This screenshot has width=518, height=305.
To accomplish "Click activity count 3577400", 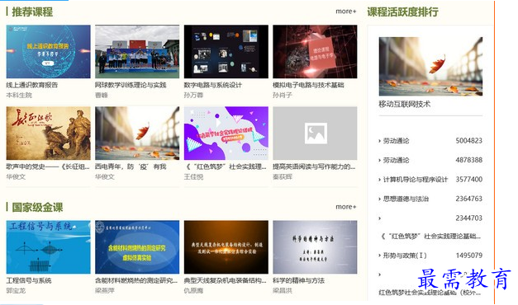I will [x=469, y=180].
